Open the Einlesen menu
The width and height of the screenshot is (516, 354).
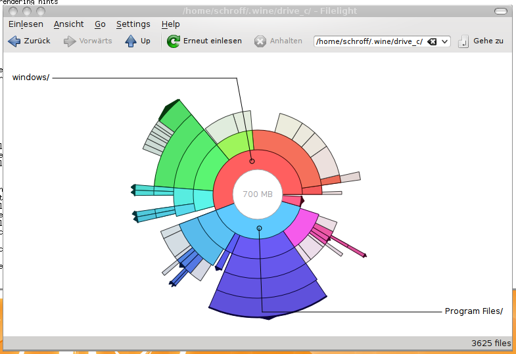click(26, 24)
